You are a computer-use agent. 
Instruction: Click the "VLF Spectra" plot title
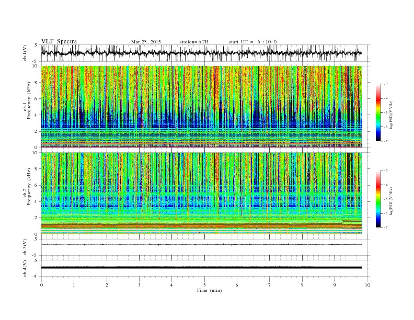point(59,41)
